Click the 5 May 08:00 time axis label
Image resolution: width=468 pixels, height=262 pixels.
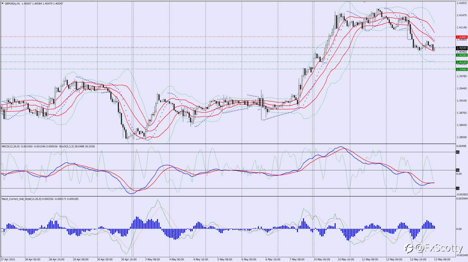[x=226, y=259]
